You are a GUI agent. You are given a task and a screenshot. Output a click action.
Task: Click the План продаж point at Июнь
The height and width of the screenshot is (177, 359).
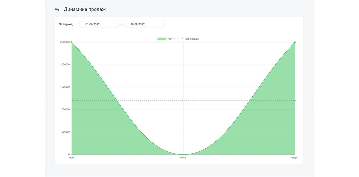(x=72, y=101)
